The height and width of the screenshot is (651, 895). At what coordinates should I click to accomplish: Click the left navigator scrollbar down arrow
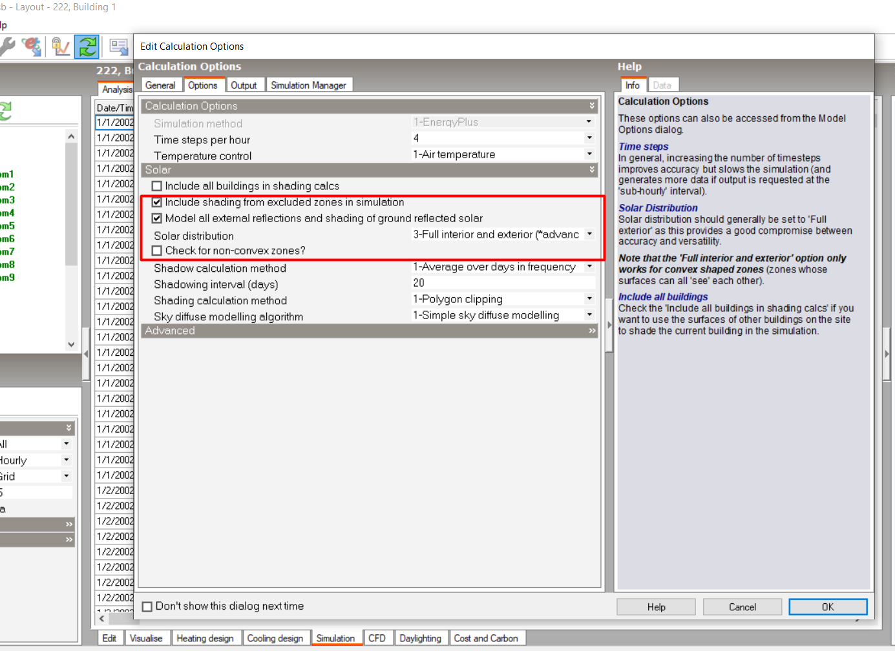click(x=71, y=345)
